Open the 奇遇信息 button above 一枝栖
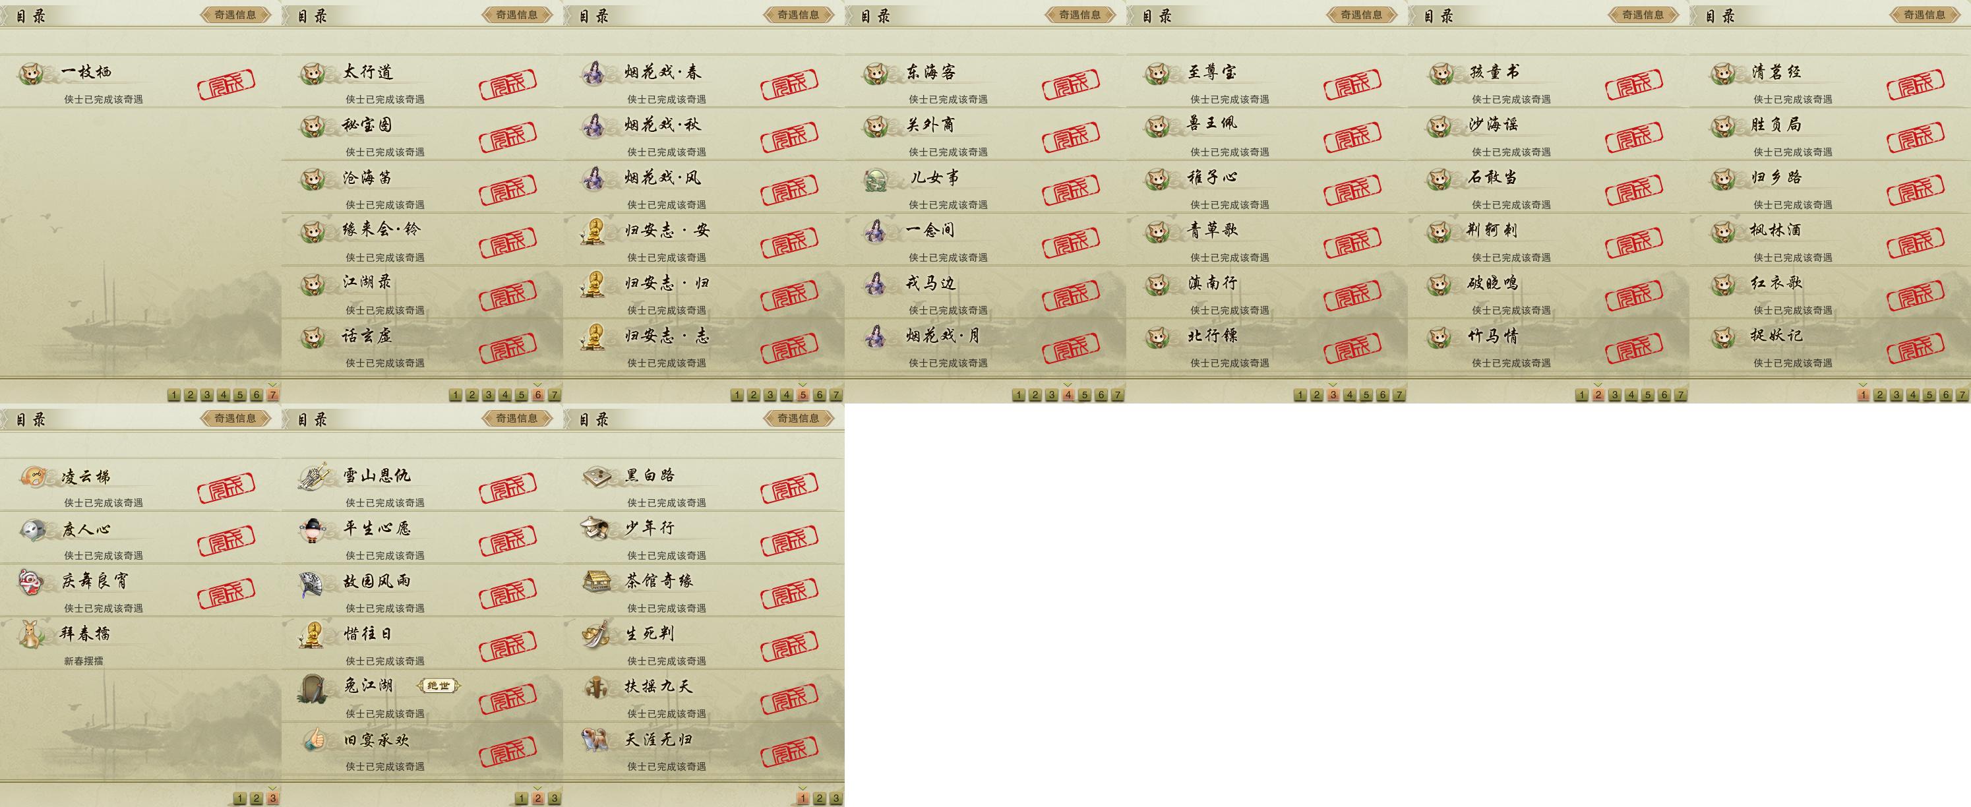 [235, 15]
